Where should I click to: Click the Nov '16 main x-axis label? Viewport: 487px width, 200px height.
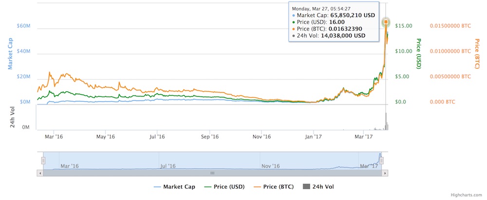[x=262, y=136]
